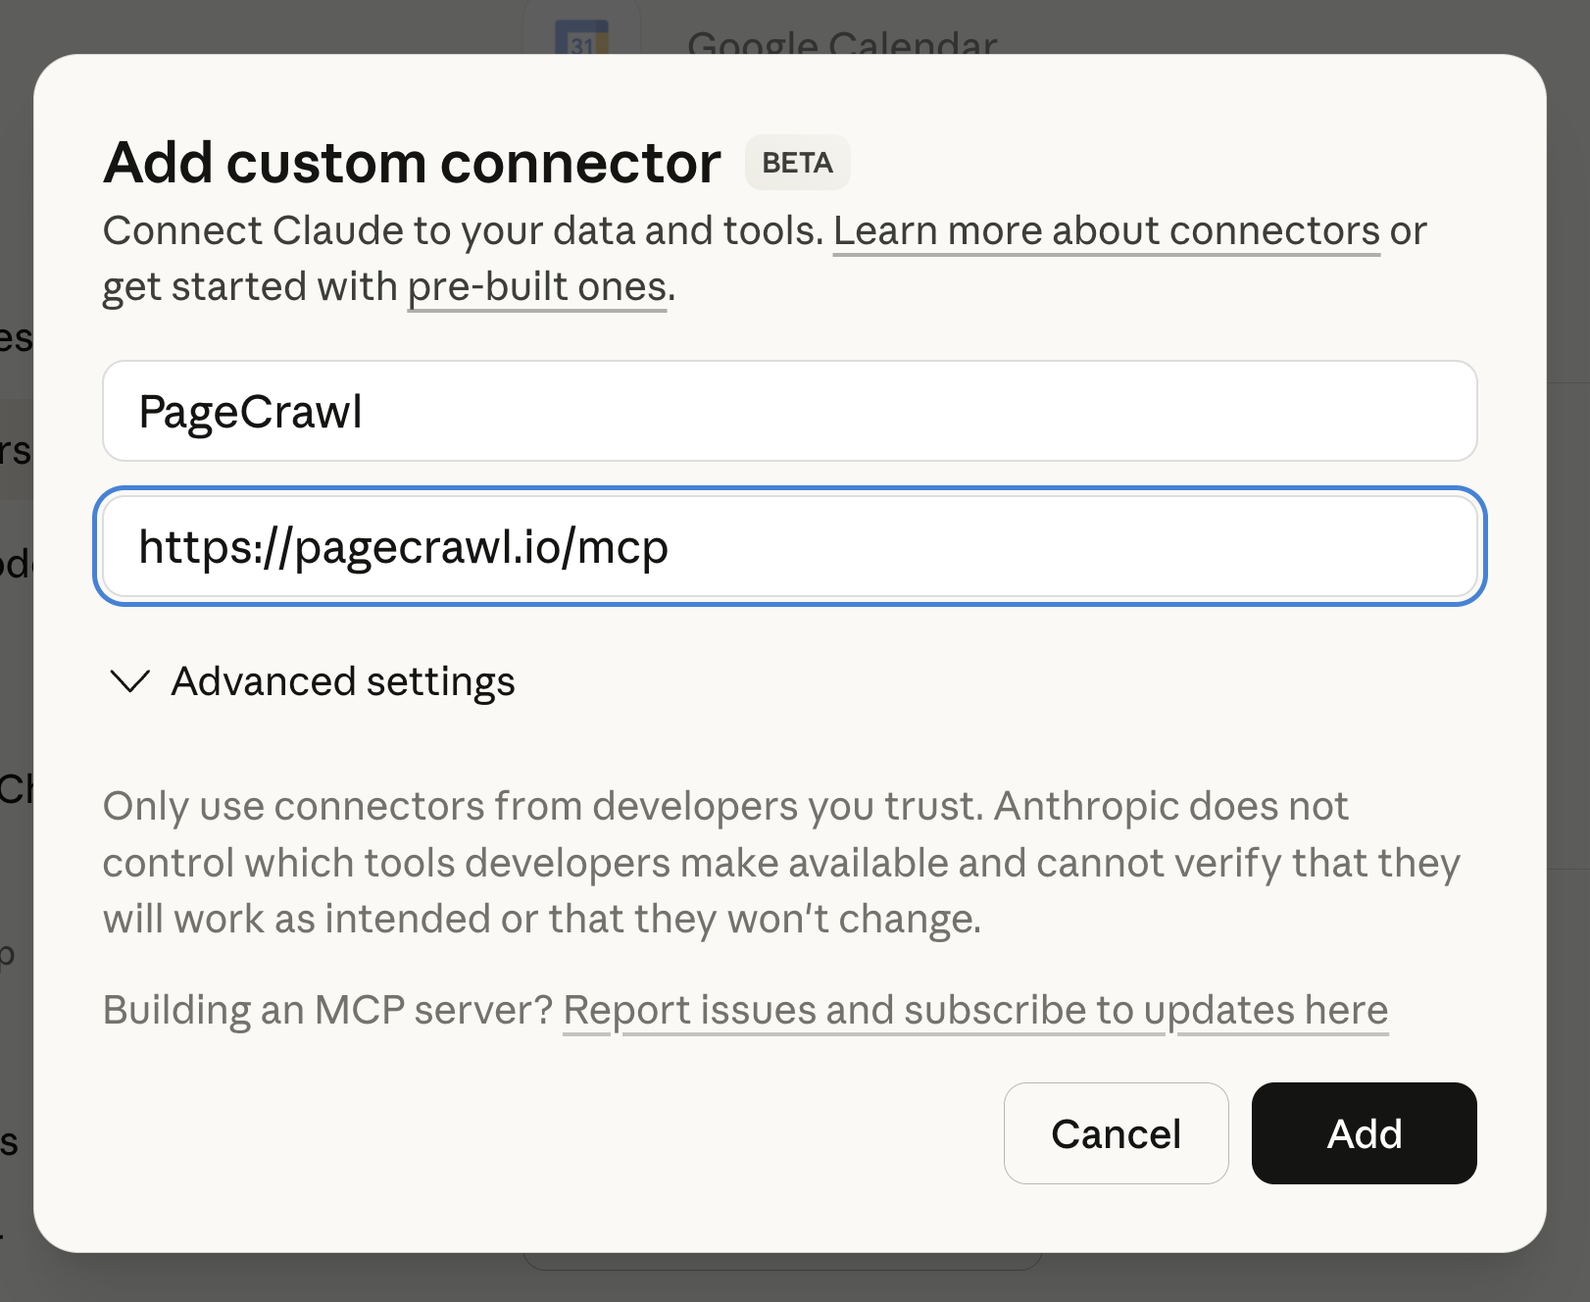Viewport: 1590px width, 1302px height.
Task: Click the Advanced settings label text
Action: pyautogui.click(x=344, y=681)
